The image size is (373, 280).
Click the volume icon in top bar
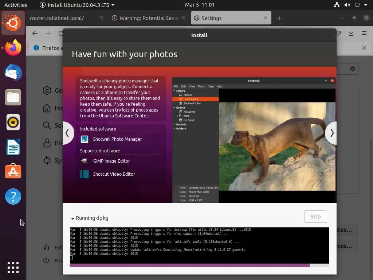(x=347, y=5)
